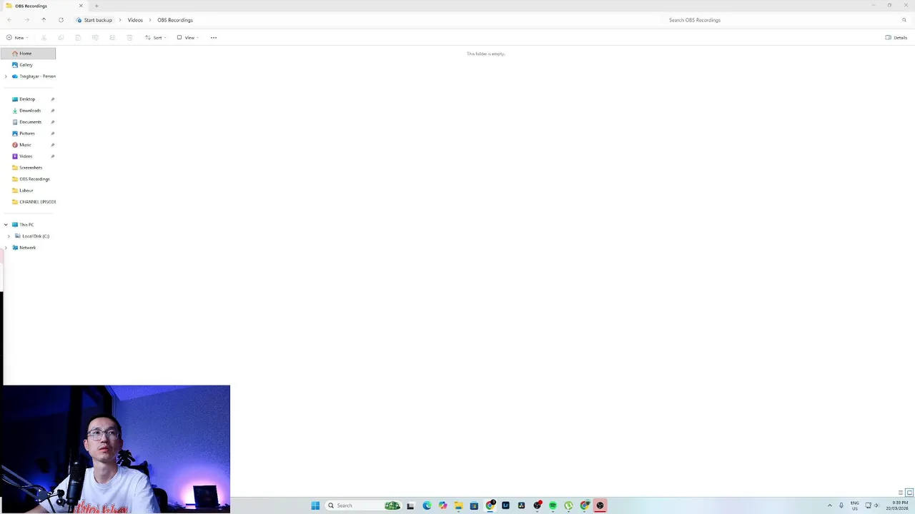The height and width of the screenshot is (514, 915).
Task: Open uTorrent from the taskbar
Action: pyautogui.click(x=568, y=505)
